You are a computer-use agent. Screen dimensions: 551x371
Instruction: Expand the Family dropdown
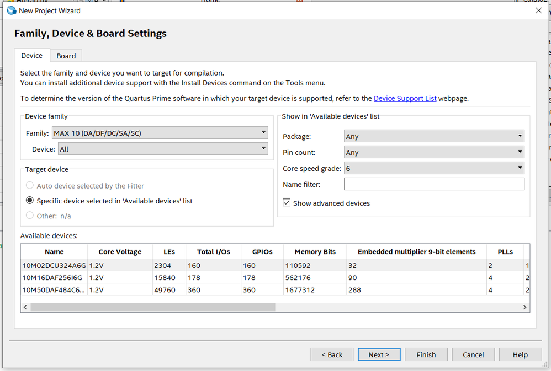point(160,133)
